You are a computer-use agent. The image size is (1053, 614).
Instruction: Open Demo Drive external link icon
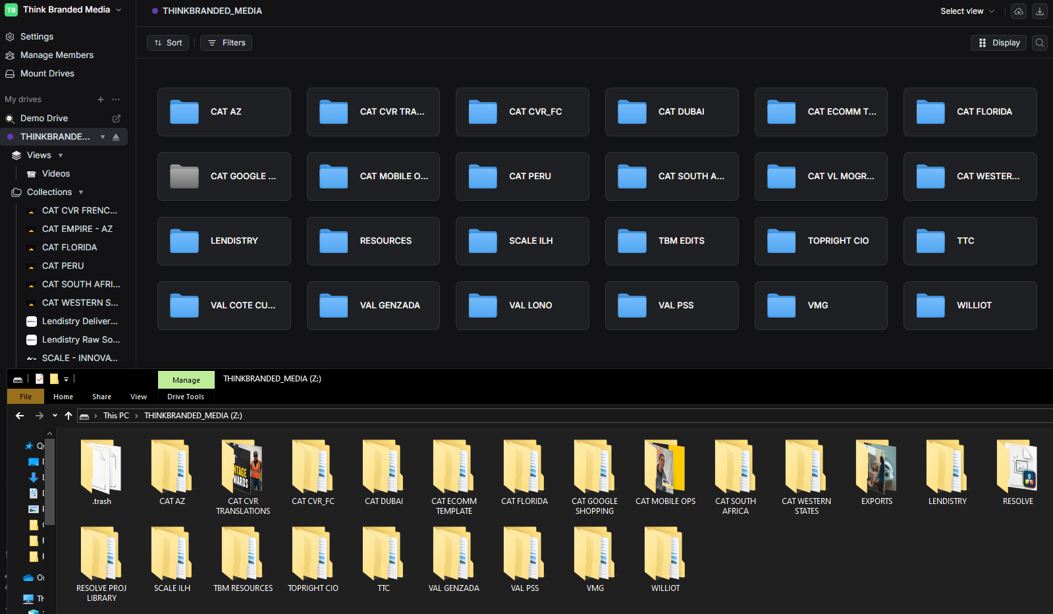(x=117, y=119)
